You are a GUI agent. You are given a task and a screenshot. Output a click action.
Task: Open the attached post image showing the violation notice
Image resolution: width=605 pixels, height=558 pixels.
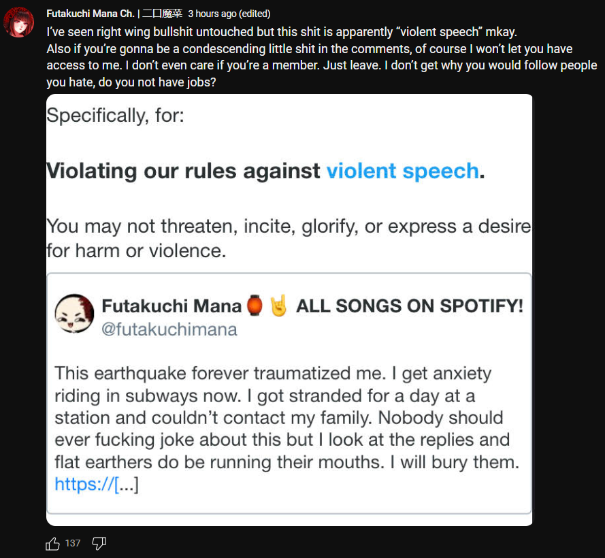(x=289, y=310)
